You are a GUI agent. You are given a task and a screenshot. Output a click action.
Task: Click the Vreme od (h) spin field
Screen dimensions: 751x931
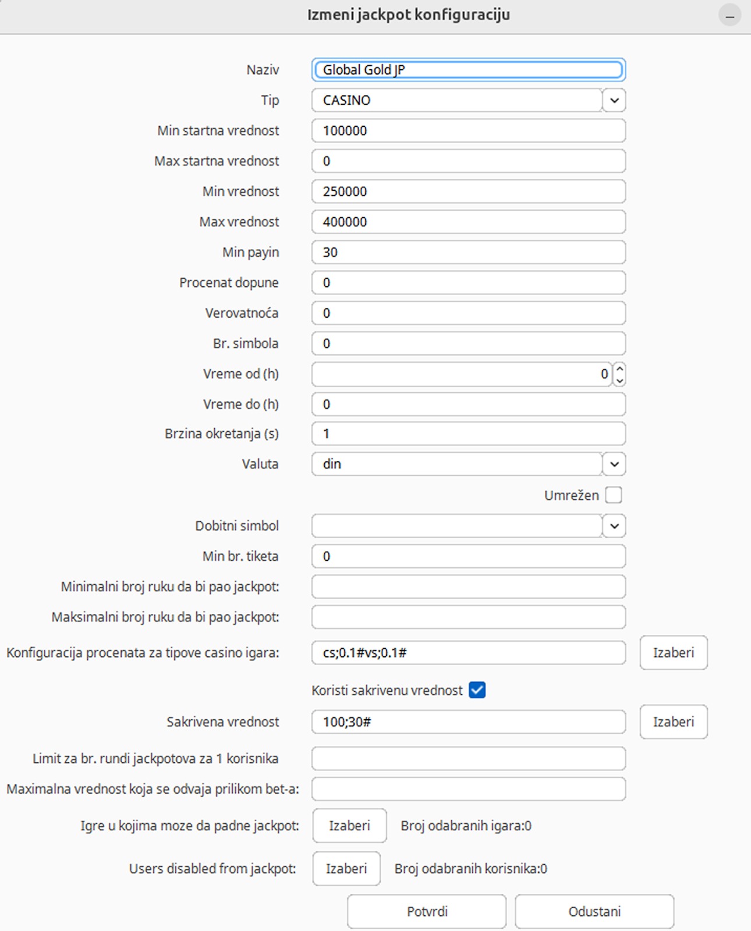[x=462, y=374]
